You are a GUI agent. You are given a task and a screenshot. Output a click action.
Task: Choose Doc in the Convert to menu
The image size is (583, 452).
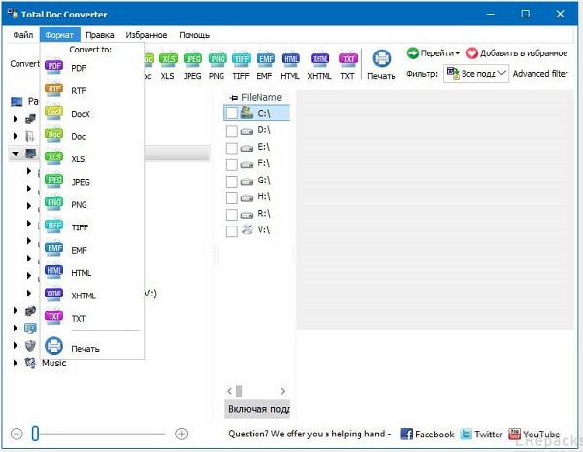[92, 136]
